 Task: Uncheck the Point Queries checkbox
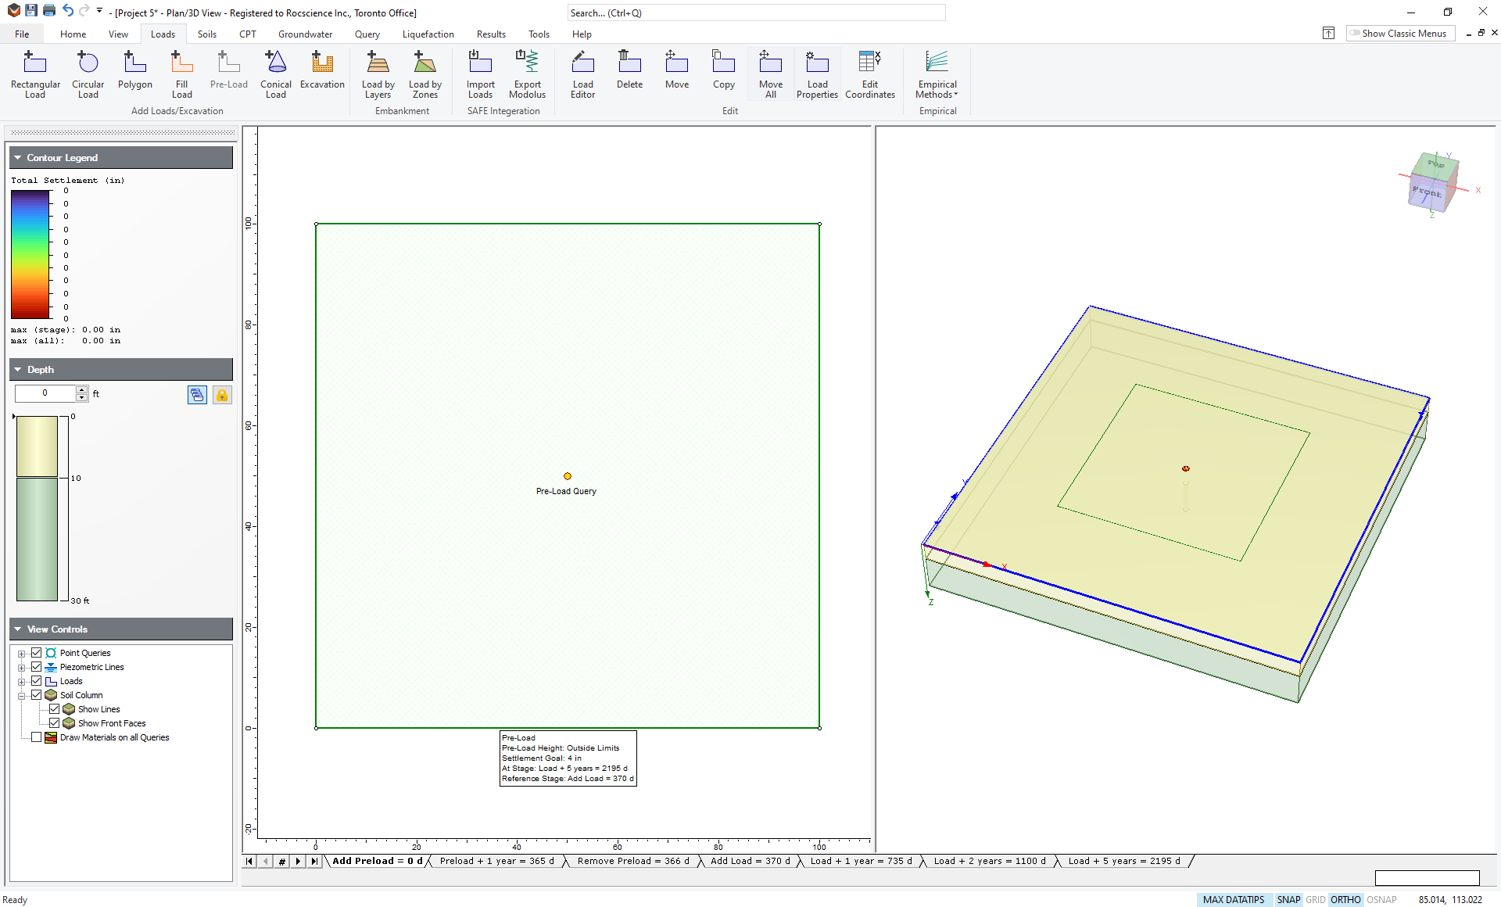tap(36, 653)
